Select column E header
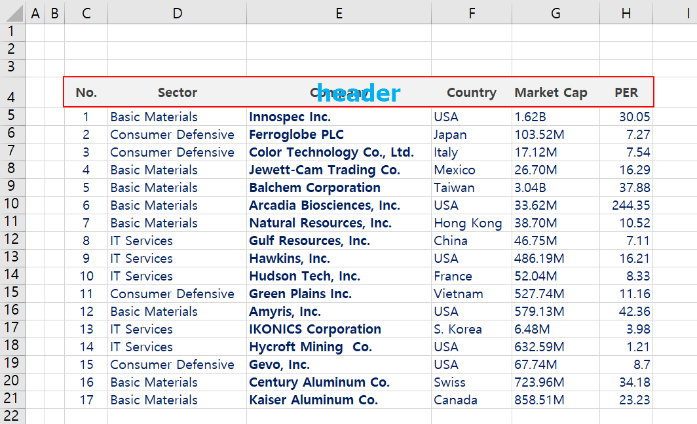 339,12
